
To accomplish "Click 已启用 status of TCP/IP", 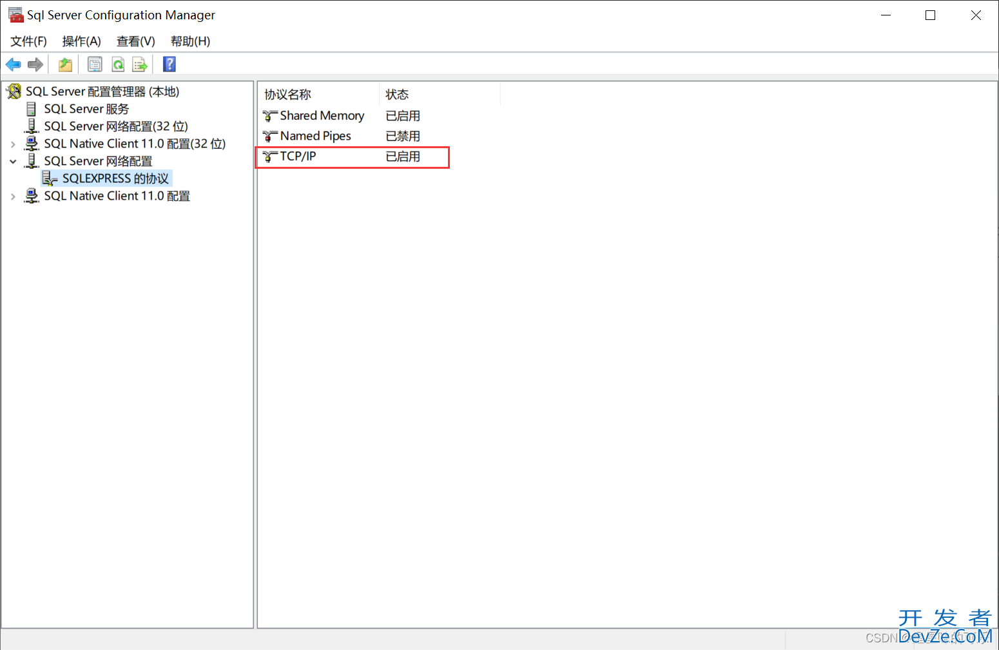I will pyautogui.click(x=403, y=157).
